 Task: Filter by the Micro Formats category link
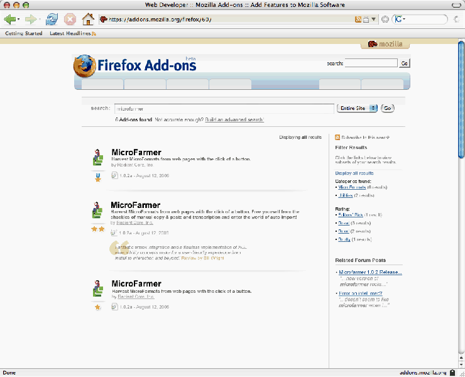click(x=352, y=187)
